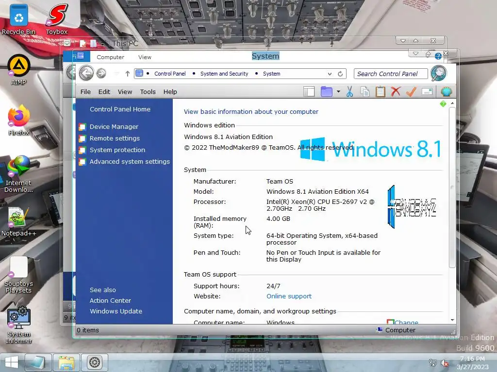Open File Explorer from taskbar

pos(66,362)
